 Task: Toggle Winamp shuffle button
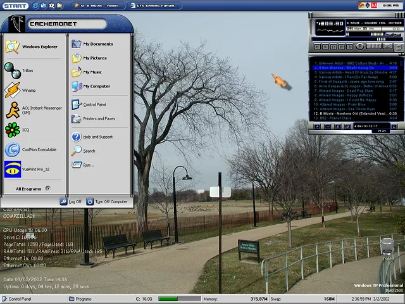(373, 46)
